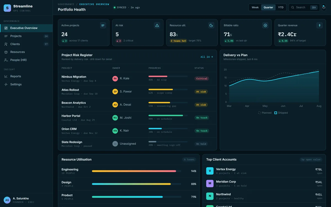The width and height of the screenshot is (331, 207).
Task: Click the Executive Overview dashboard icon
Action: point(6,28)
